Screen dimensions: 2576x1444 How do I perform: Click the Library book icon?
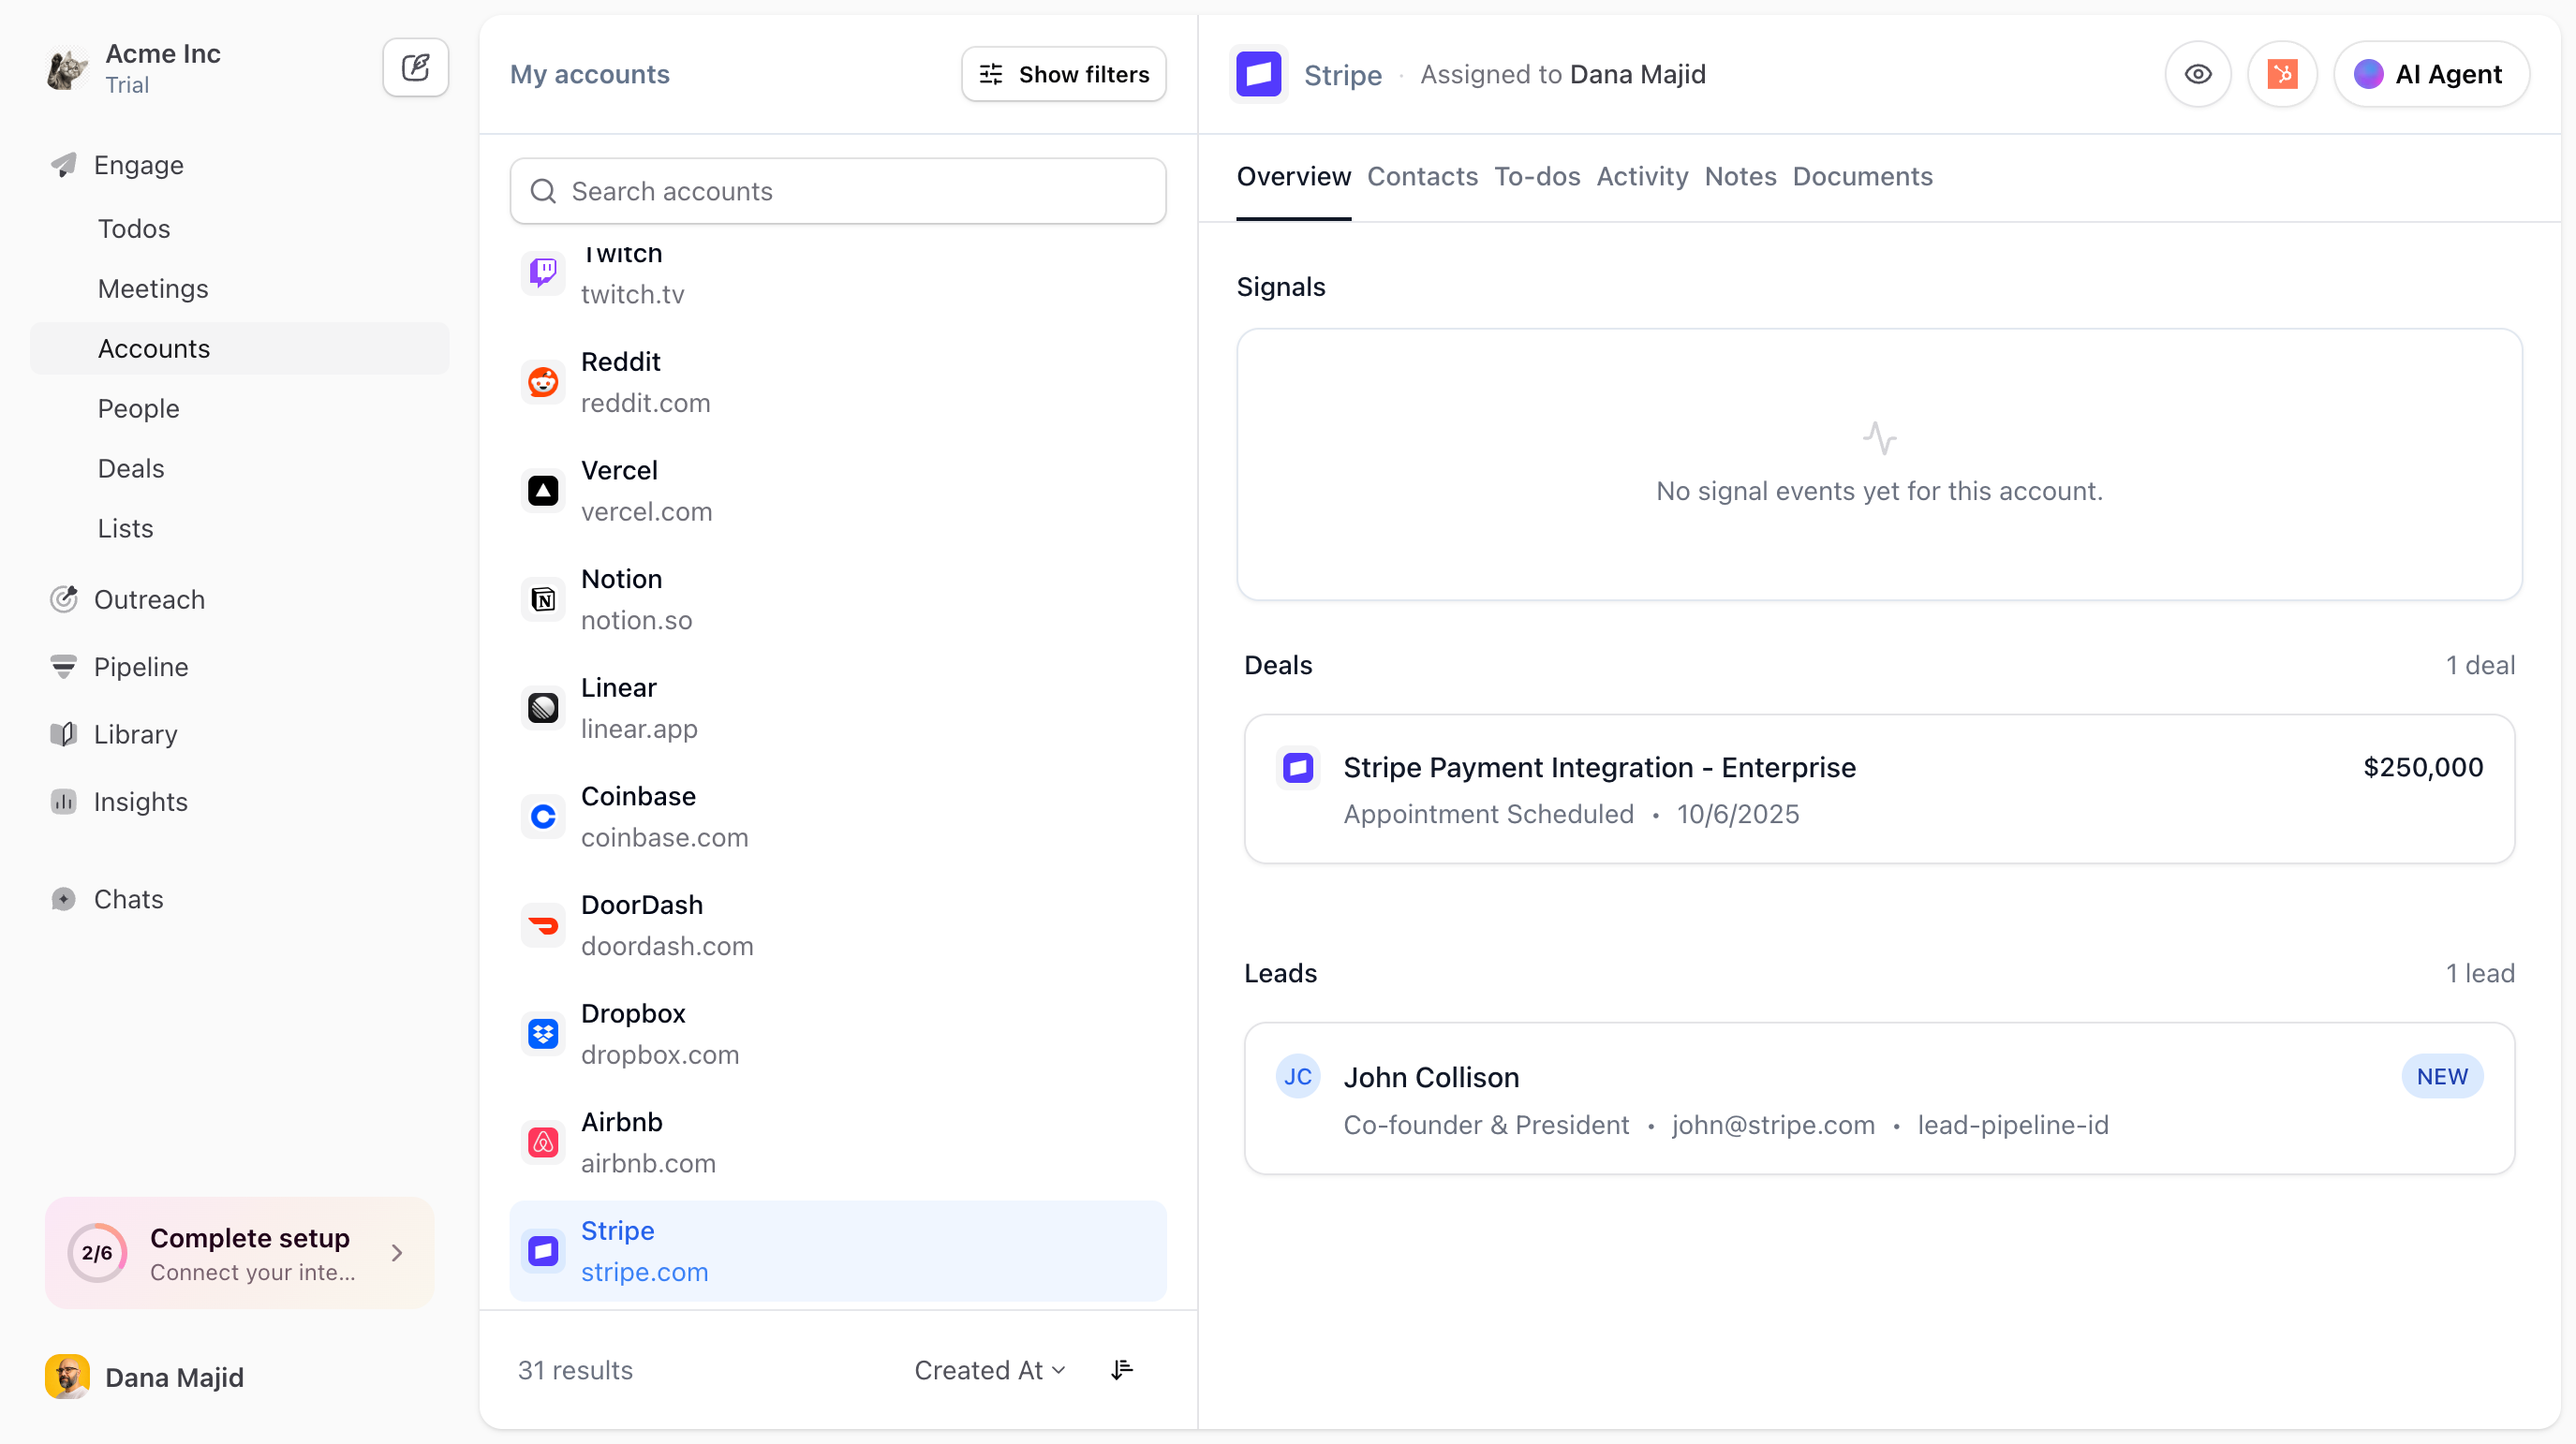(x=64, y=734)
